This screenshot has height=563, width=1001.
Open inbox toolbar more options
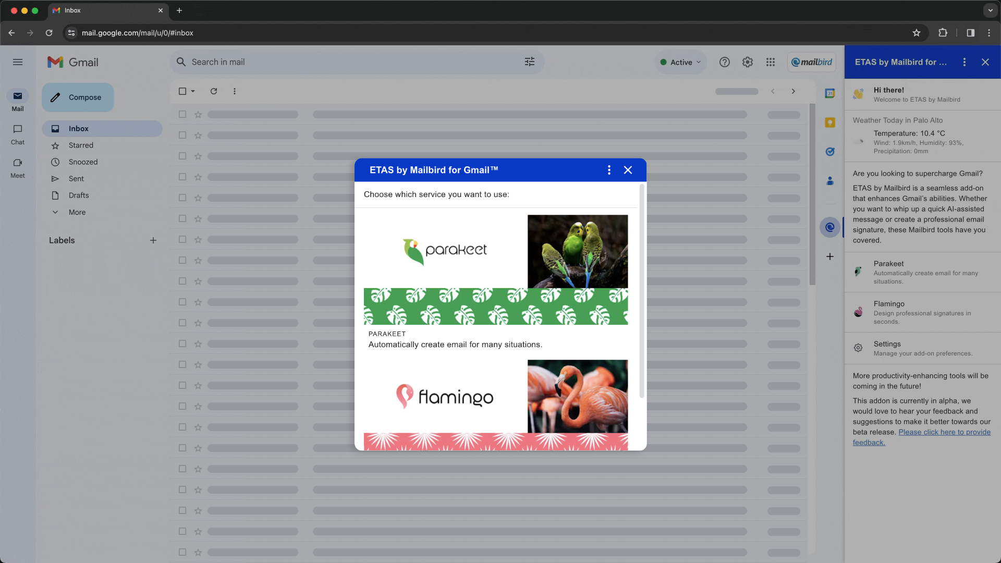point(235,91)
